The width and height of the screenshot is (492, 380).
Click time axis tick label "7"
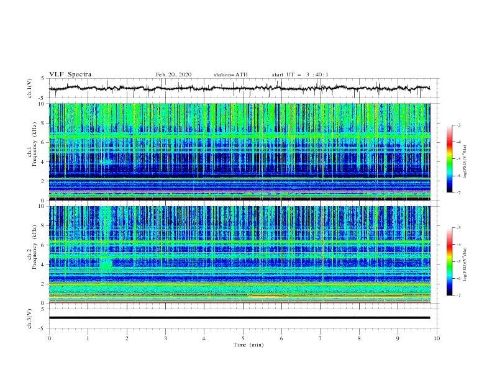coord(321,338)
